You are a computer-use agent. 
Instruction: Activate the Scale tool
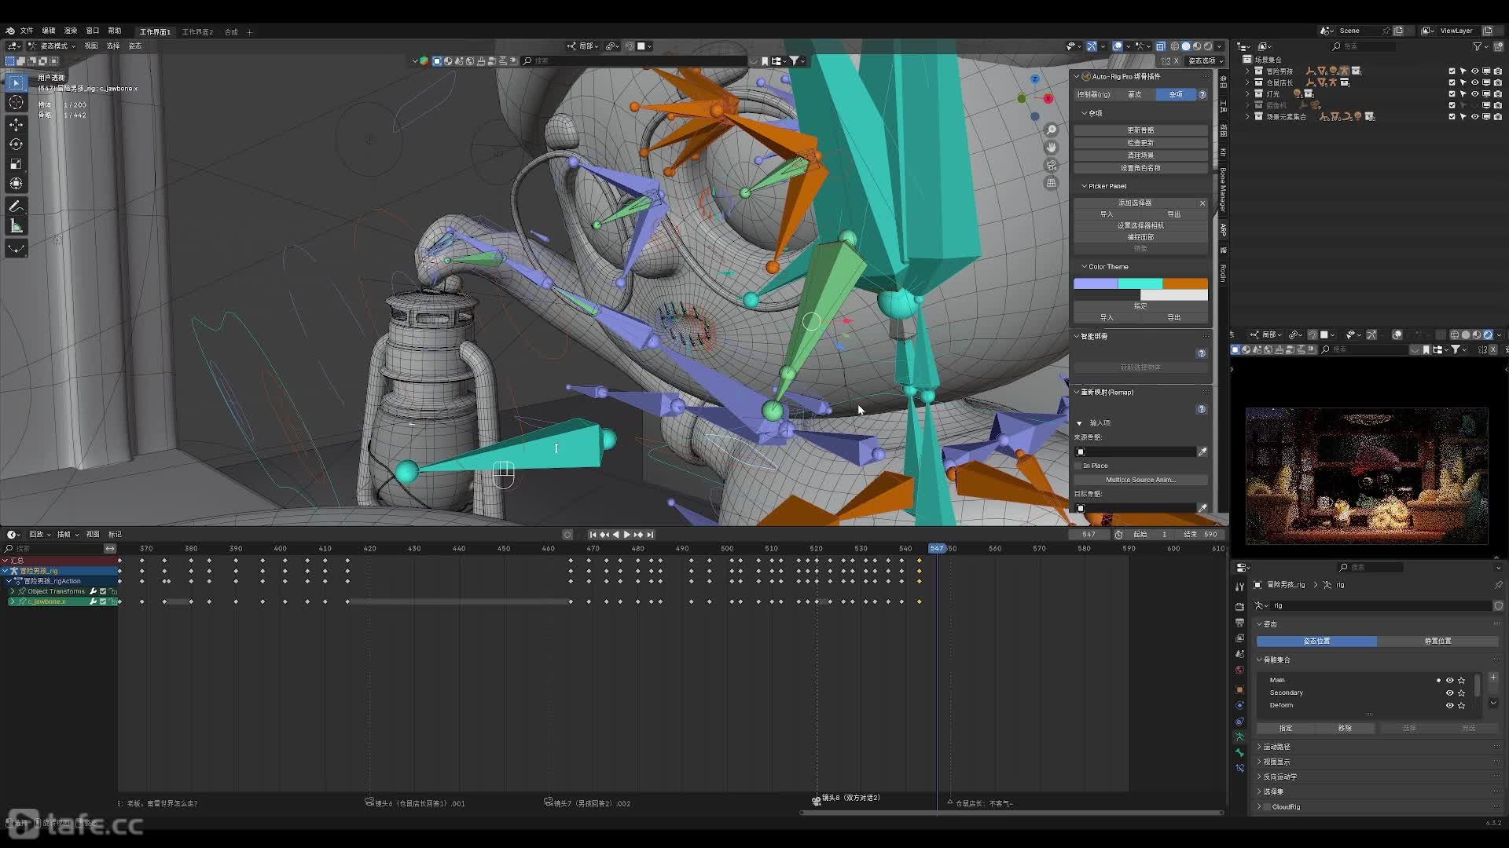click(16, 163)
